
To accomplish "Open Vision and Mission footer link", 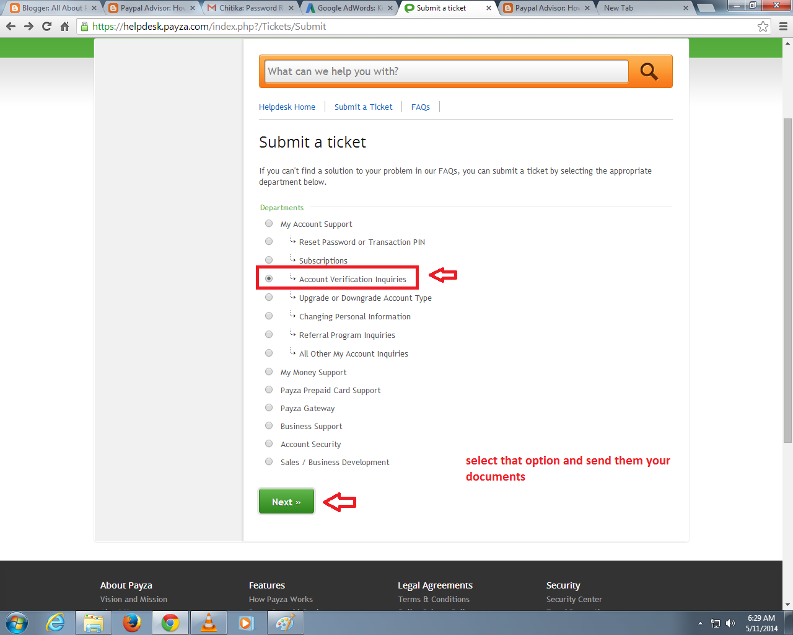I will 134,599.
